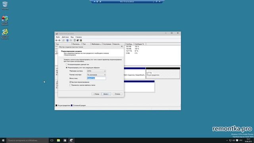Click the Properties sheet icon in the toolbar
Image resolution: width=254 pixels, height=143 pixels.
tap(75, 40)
